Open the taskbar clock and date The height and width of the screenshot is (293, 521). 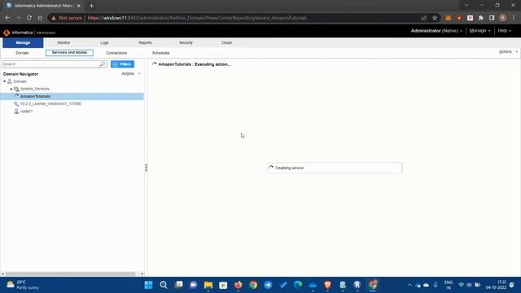coord(496,285)
